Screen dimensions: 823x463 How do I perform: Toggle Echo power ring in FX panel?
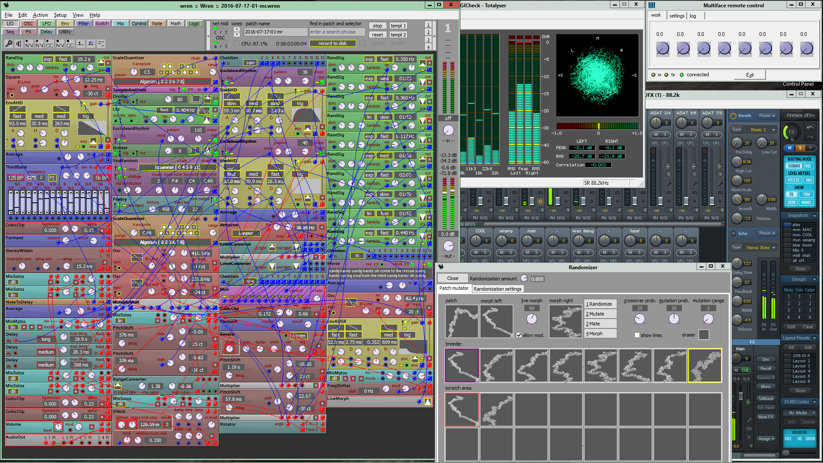point(733,234)
